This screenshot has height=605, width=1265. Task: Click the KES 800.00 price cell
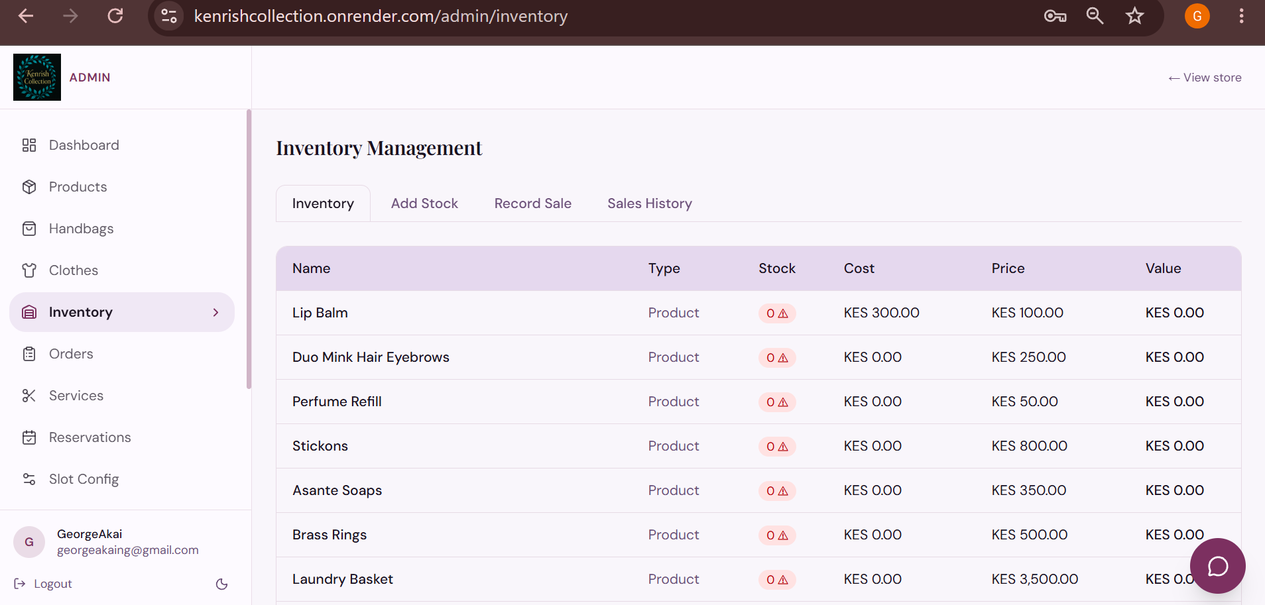(1030, 446)
